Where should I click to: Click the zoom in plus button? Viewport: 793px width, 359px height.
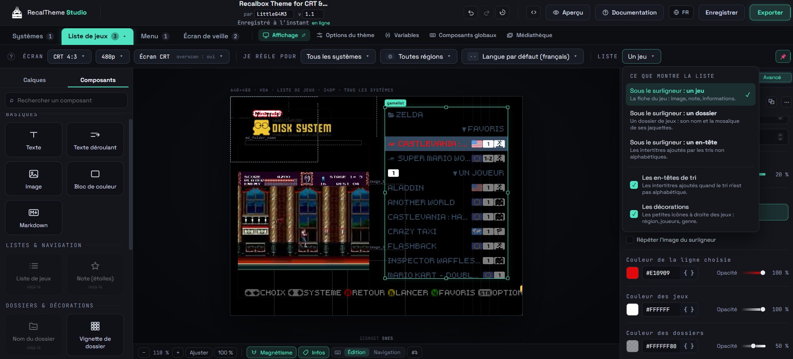pyautogui.click(x=178, y=352)
